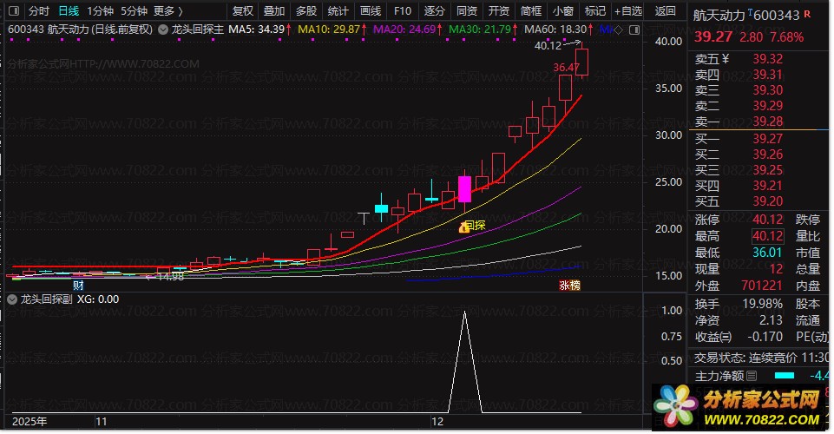
Task: Switch to 简框 simple frame layout
Action: click(531, 10)
